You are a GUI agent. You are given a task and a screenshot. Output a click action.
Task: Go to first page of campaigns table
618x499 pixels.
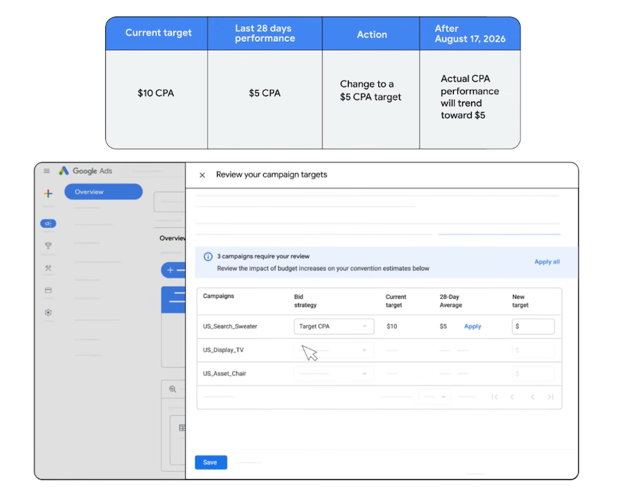click(494, 397)
